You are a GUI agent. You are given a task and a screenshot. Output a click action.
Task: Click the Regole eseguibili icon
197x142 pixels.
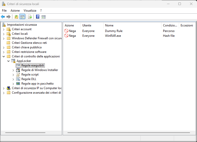(18, 66)
